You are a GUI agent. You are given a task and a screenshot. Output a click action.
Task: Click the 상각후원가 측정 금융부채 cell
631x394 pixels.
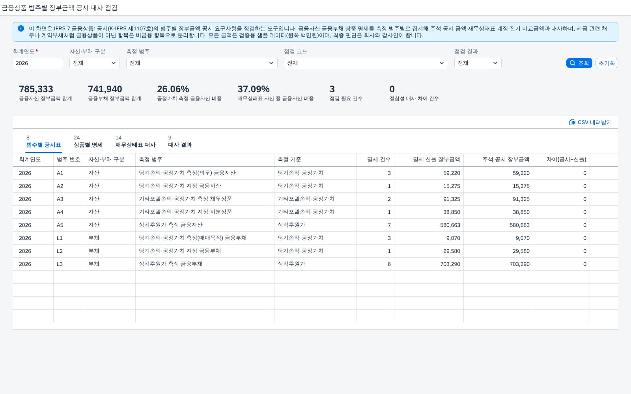[205, 264]
